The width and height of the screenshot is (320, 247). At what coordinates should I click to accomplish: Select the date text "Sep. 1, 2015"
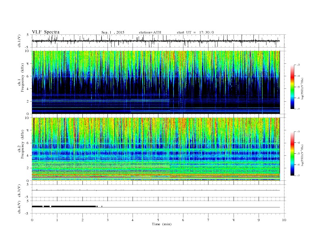(x=113, y=32)
